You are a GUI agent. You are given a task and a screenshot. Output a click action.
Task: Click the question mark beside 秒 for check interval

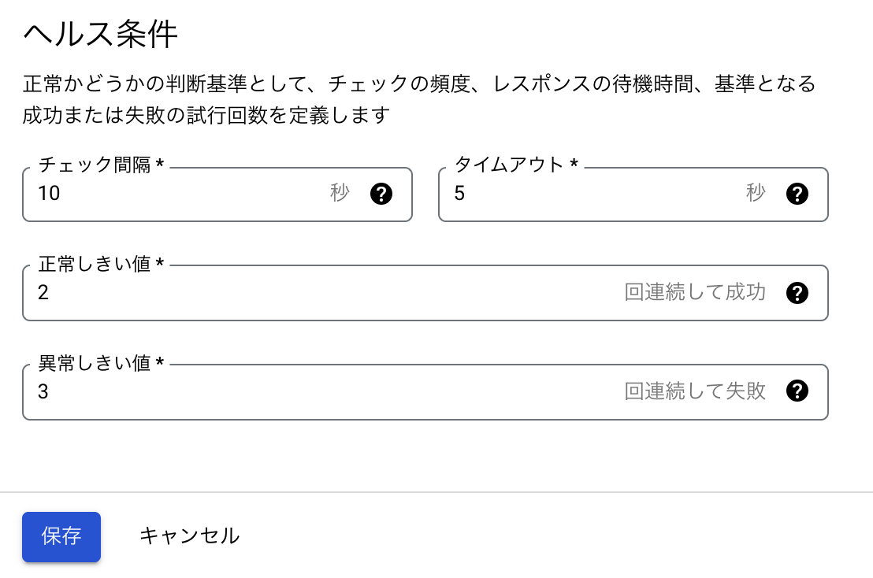[382, 194]
